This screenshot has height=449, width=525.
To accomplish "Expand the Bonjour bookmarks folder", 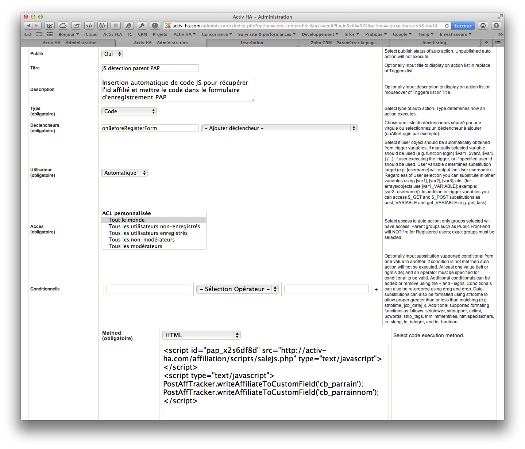I will coord(69,34).
